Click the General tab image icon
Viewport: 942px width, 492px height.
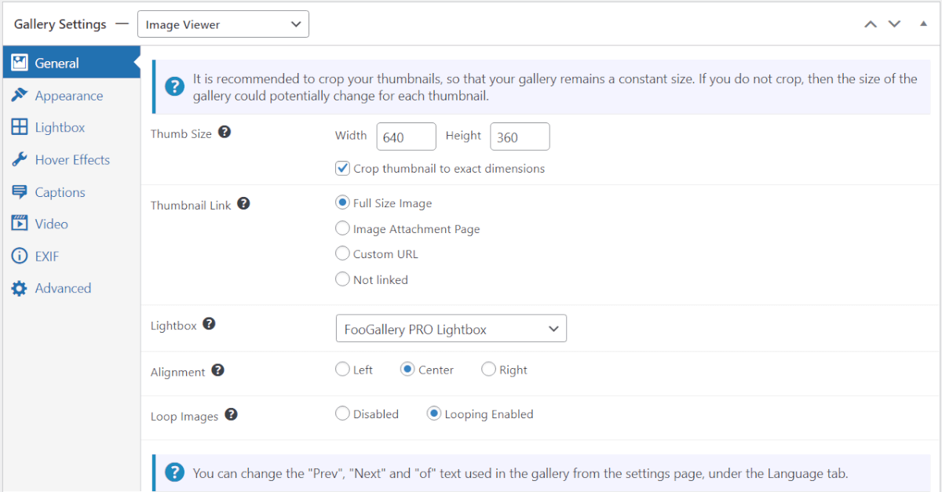[20, 63]
